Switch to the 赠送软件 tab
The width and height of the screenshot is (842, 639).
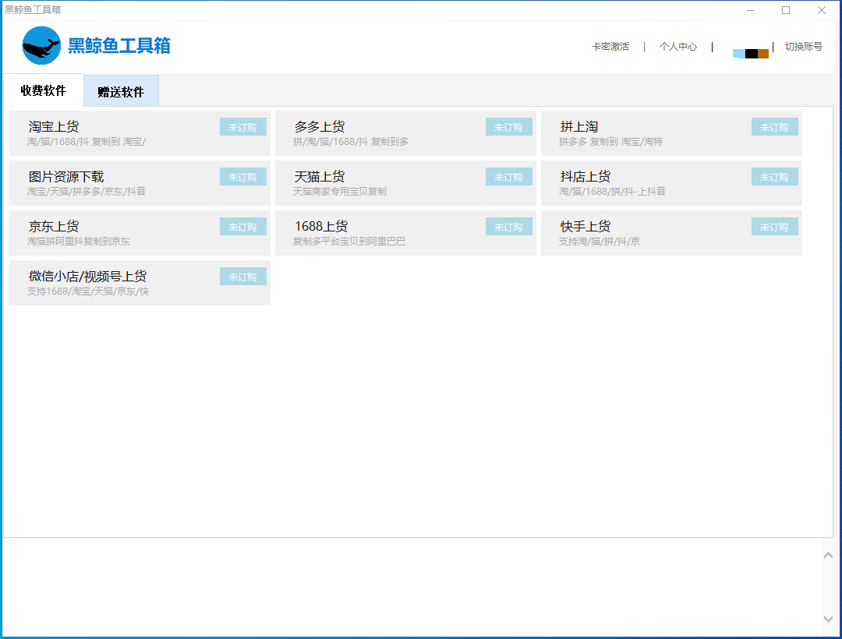[121, 90]
